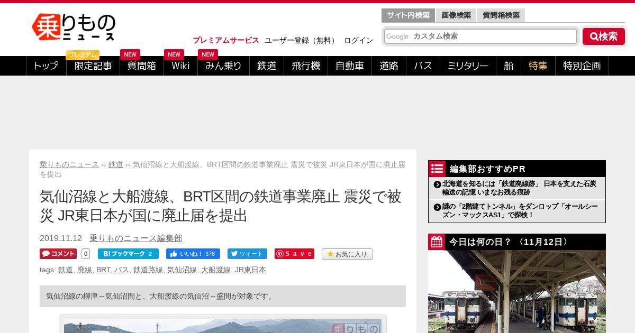Open the 鉄道 tag link
This screenshot has width=635, height=333.
66,270
